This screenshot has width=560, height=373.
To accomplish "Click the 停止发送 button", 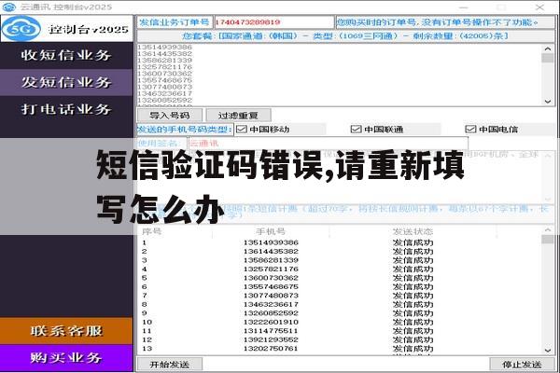I will pyautogui.click(x=522, y=365).
